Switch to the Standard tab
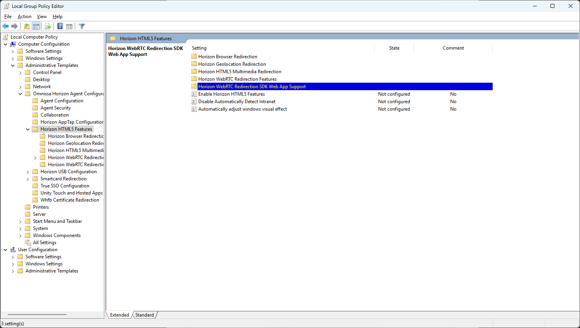Viewport: 580px width, 328px height. [x=144, y=315]
